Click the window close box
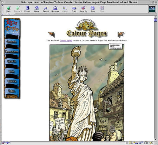The image size is (158, 145). (2, 2)
